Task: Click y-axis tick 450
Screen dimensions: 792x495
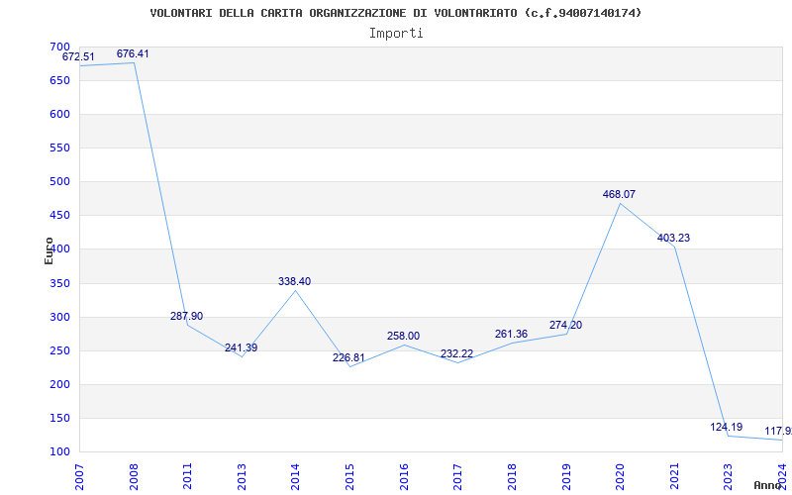Action: (59, 215)
